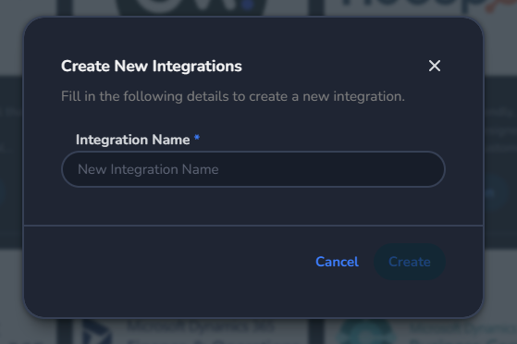The width and height of the screenshot is (517, 344).
Task: Focus the New Integration Name field
Action: tap(253, 169)
